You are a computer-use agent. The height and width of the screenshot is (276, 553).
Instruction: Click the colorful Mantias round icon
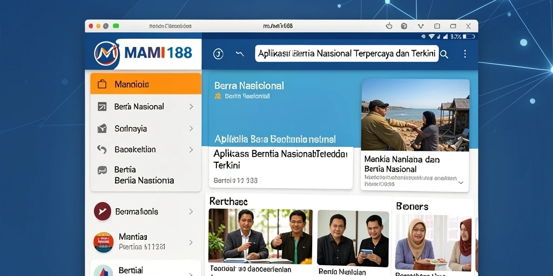(x=103, y=242)
